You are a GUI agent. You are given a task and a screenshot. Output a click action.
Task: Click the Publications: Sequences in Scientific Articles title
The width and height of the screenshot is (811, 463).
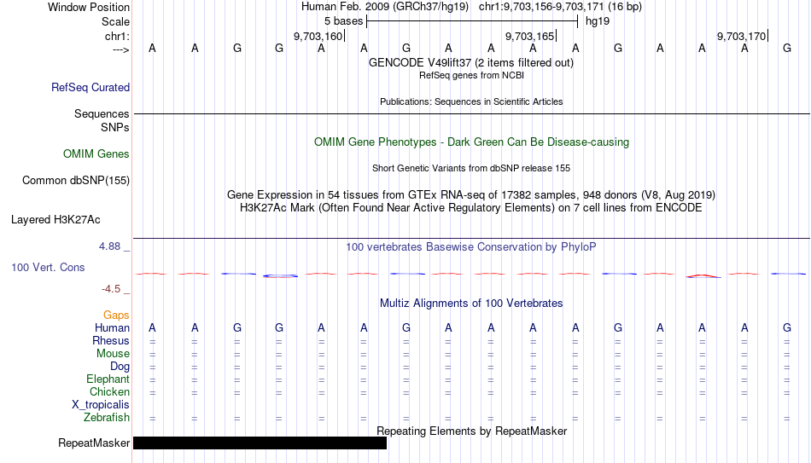coord(471,101)
